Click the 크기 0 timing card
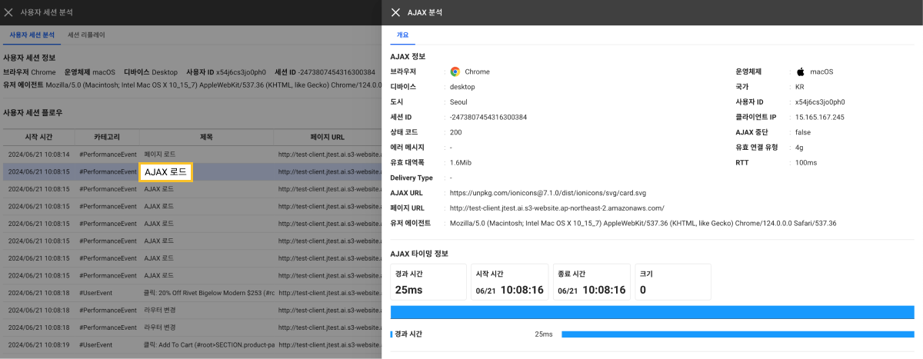923x359 pixels. tap(673, 282)
